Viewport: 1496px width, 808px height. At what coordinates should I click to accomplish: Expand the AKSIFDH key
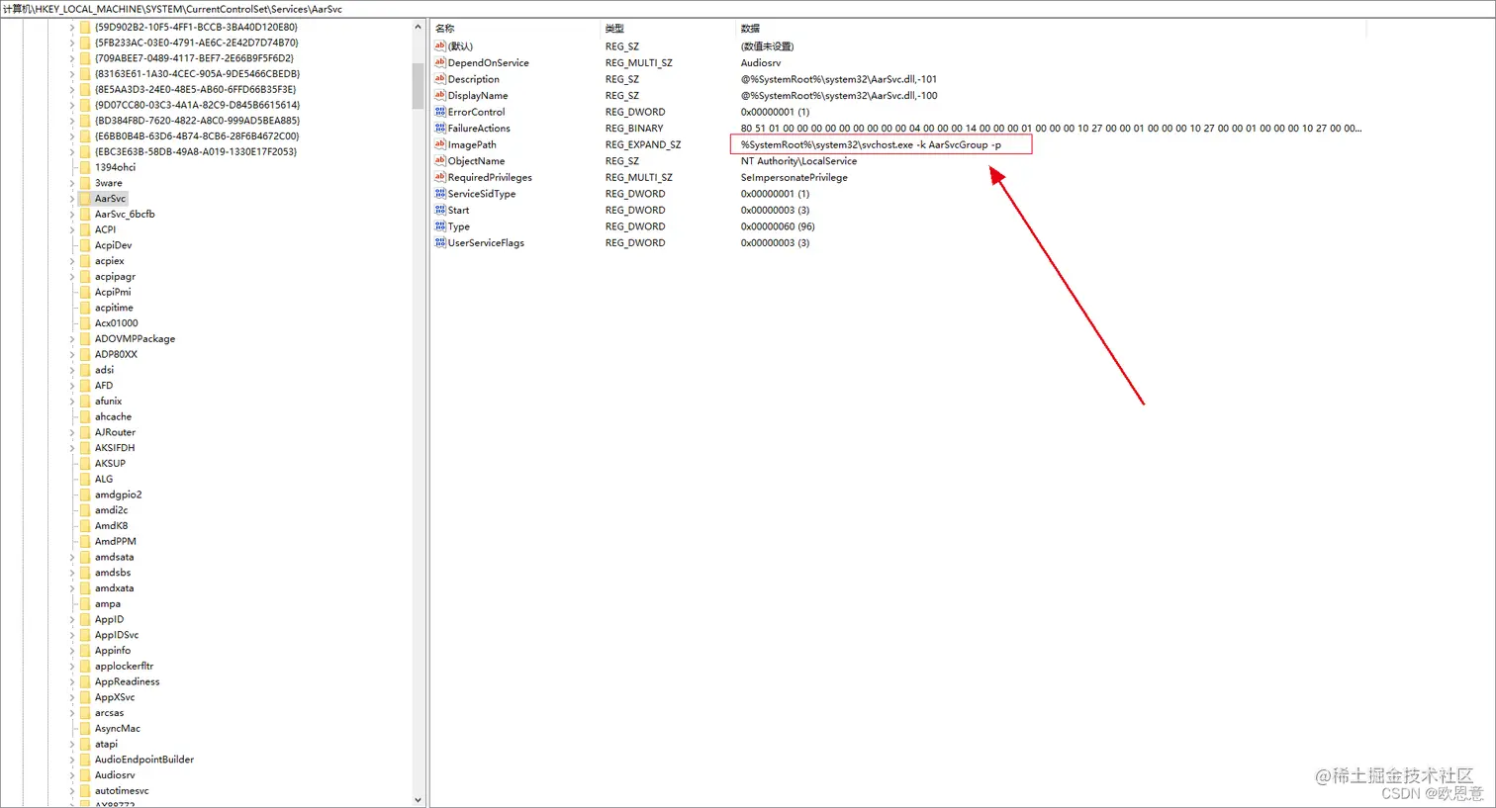tap(72, 448)
